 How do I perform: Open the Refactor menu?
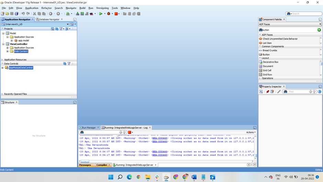click(x=46, y=8)
